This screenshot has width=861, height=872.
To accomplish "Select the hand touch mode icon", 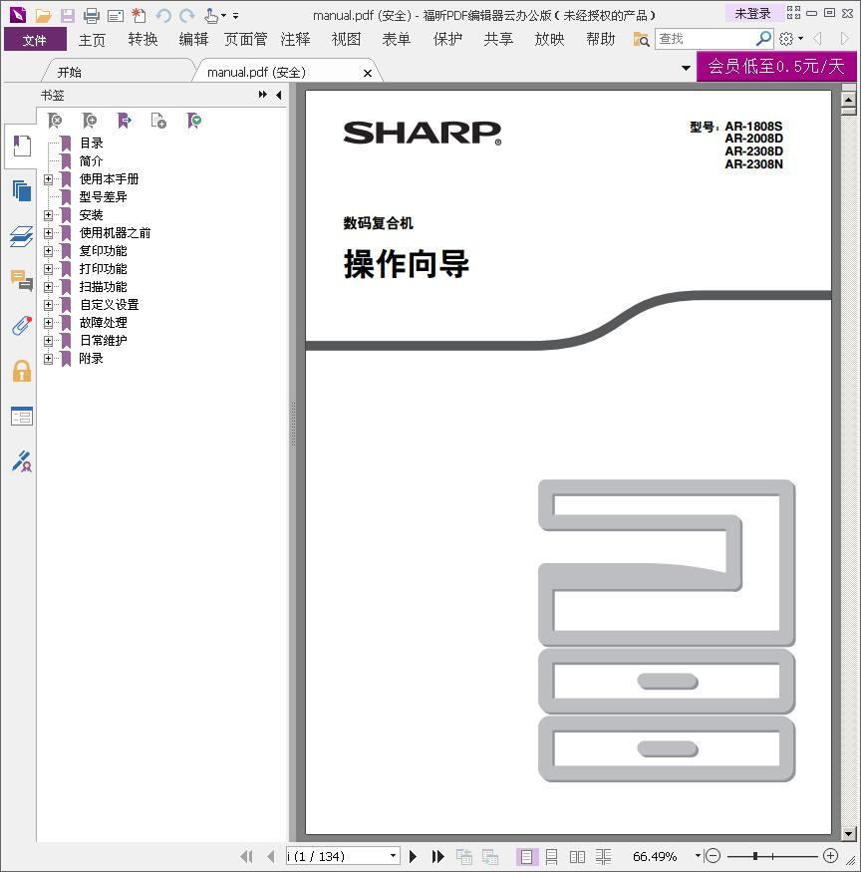I will pos(211,16).
